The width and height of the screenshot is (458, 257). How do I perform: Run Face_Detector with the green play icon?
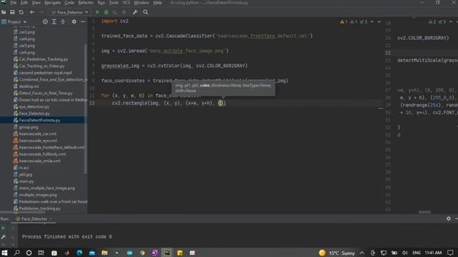coord(97,12)
